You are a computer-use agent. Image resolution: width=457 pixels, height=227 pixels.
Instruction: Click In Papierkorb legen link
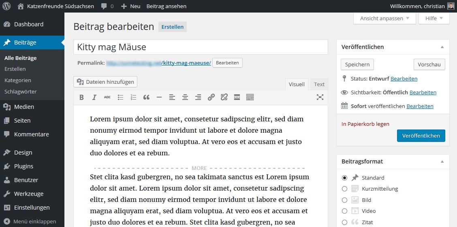pos(365,124)
